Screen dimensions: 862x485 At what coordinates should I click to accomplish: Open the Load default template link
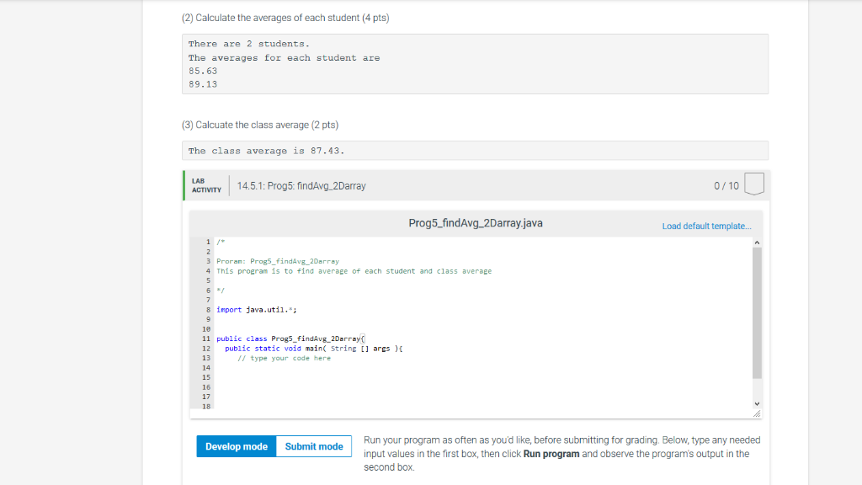point(706,226)
